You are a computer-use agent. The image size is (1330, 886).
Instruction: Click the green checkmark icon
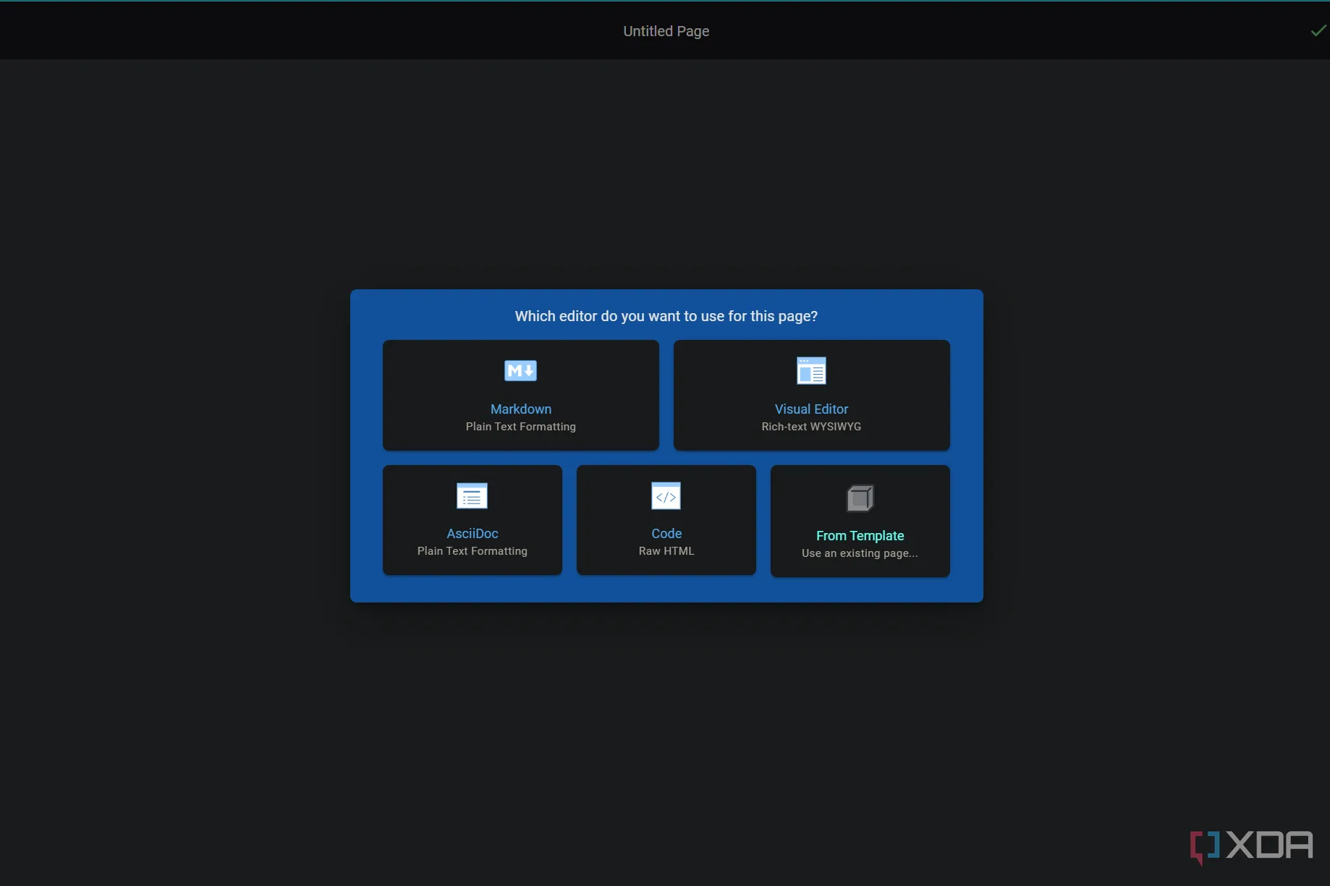click(x=1318, y=30)
